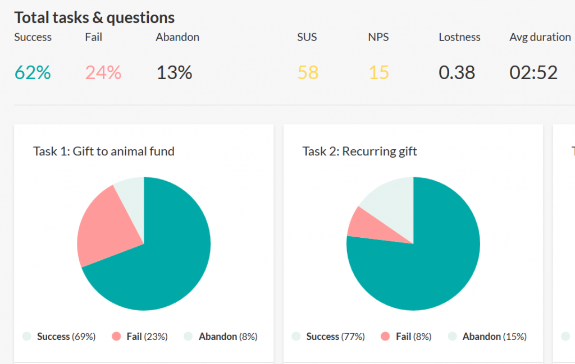575x364 pixels.
Task: Click the Lostness value 0.38
Action: click(457, 72)
